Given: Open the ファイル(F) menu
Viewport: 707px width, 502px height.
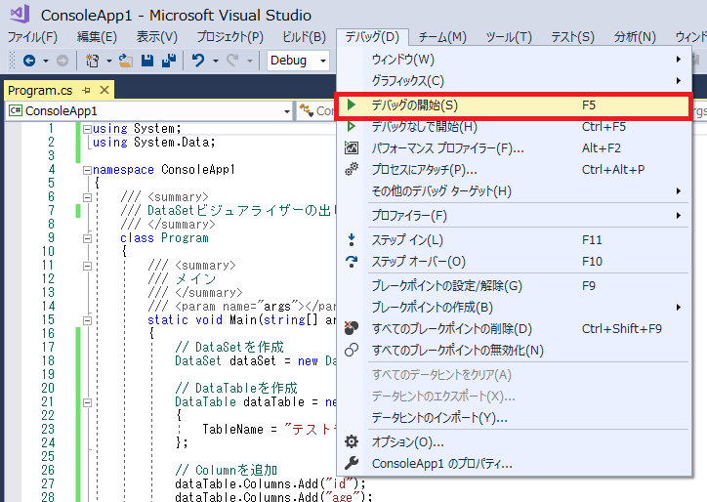Looking at the screenshot, I should (x=32, y=36).
